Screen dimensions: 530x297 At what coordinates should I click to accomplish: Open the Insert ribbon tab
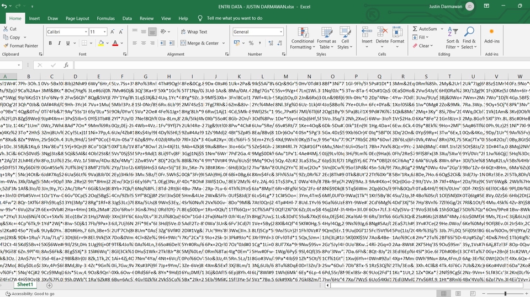point(34,19)
